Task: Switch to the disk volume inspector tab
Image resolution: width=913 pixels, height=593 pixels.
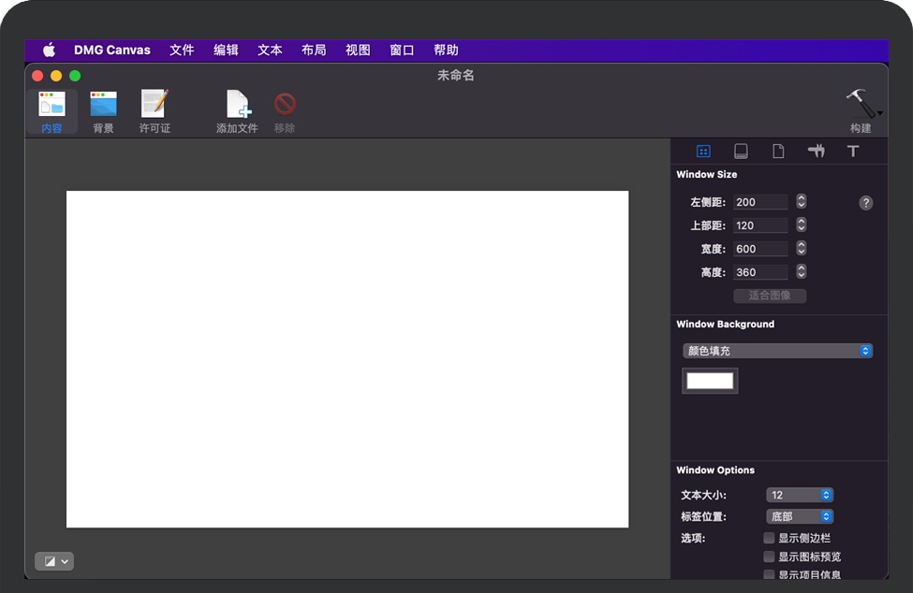Action: [741, 152]
